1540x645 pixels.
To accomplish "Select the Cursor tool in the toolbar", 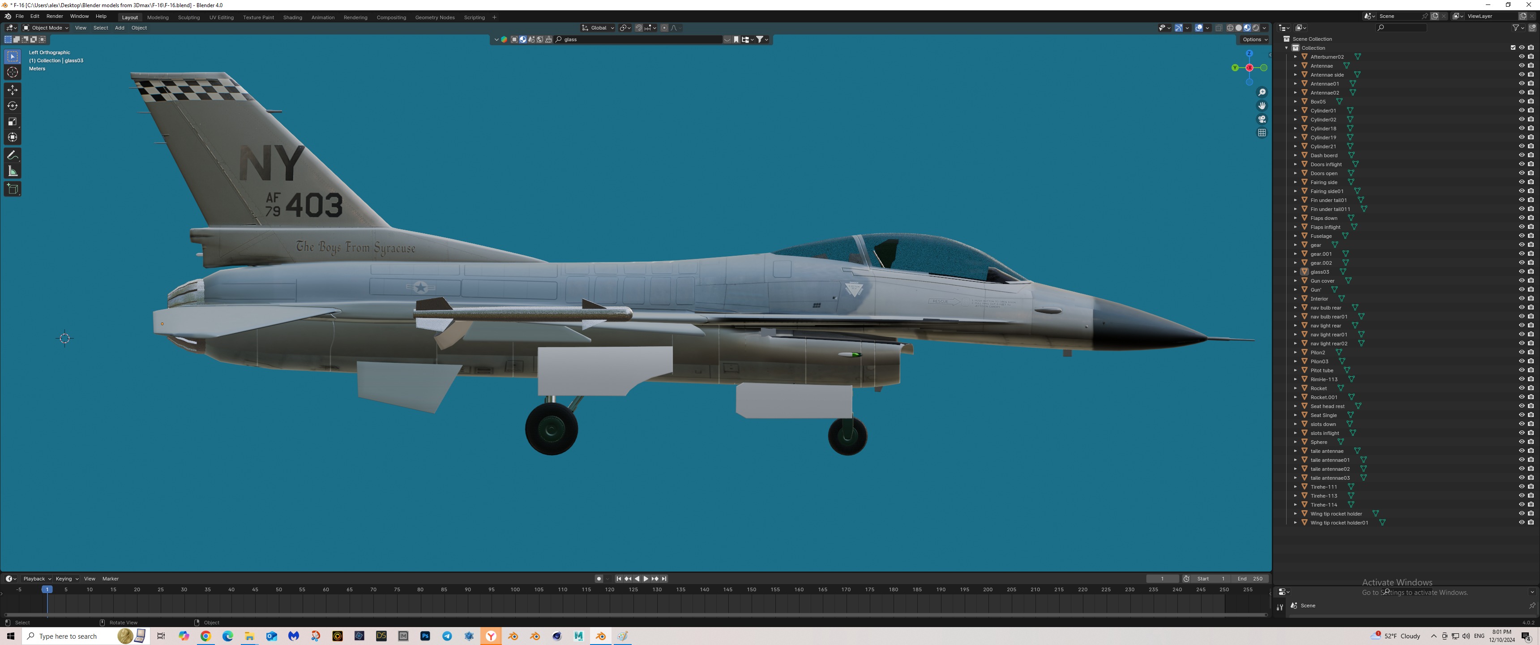I will point(13,73).
